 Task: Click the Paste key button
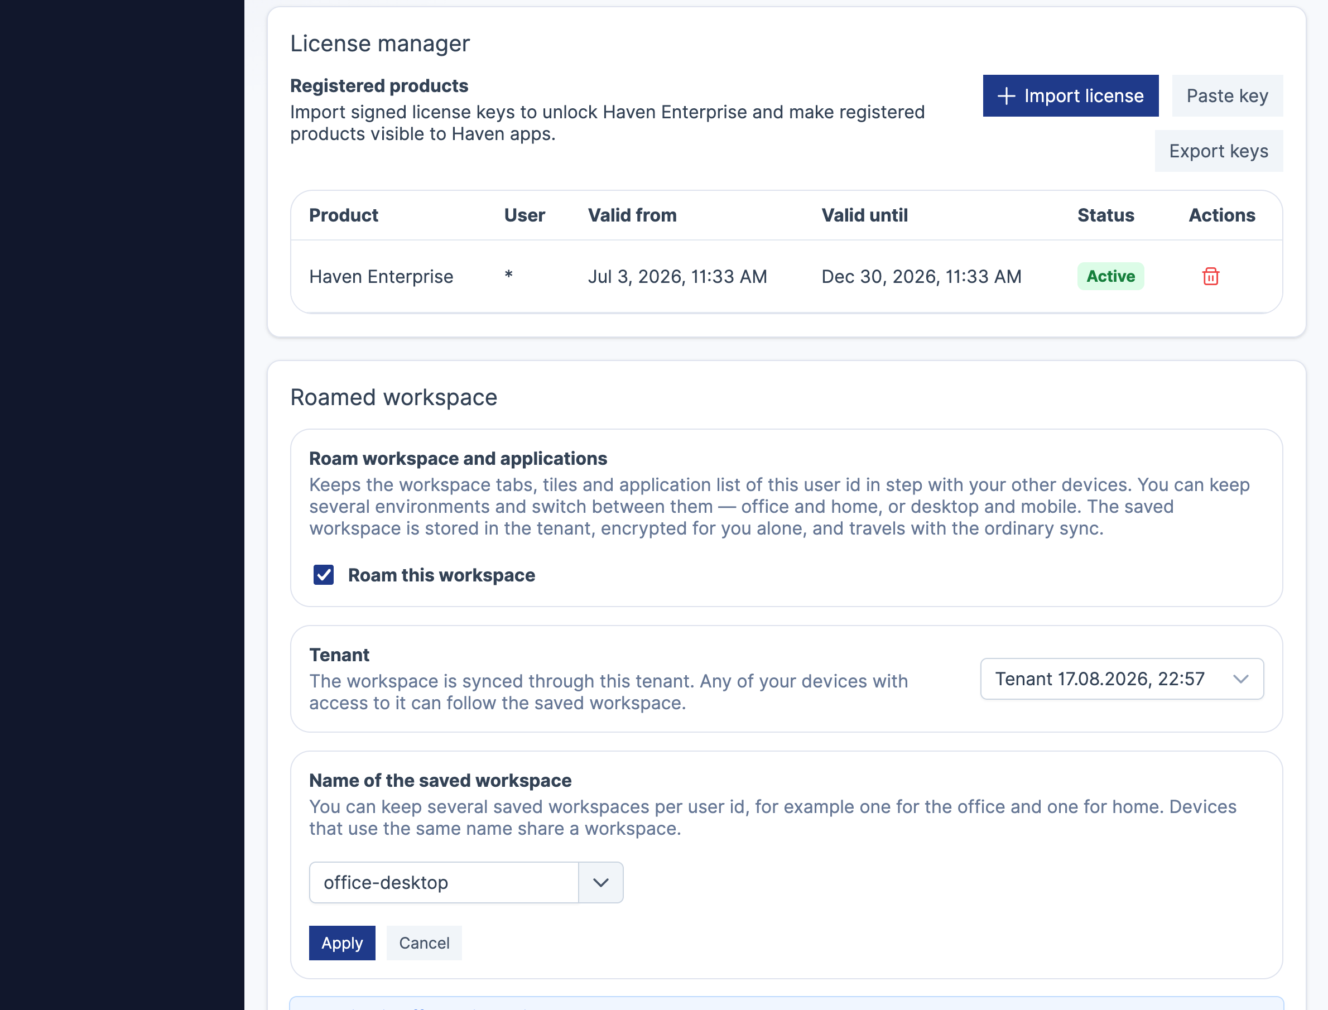coord(1227,95)
